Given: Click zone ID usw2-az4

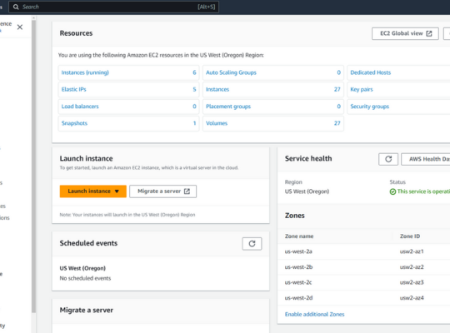Looking at the screenshot, I should click(x=412, y=298).
